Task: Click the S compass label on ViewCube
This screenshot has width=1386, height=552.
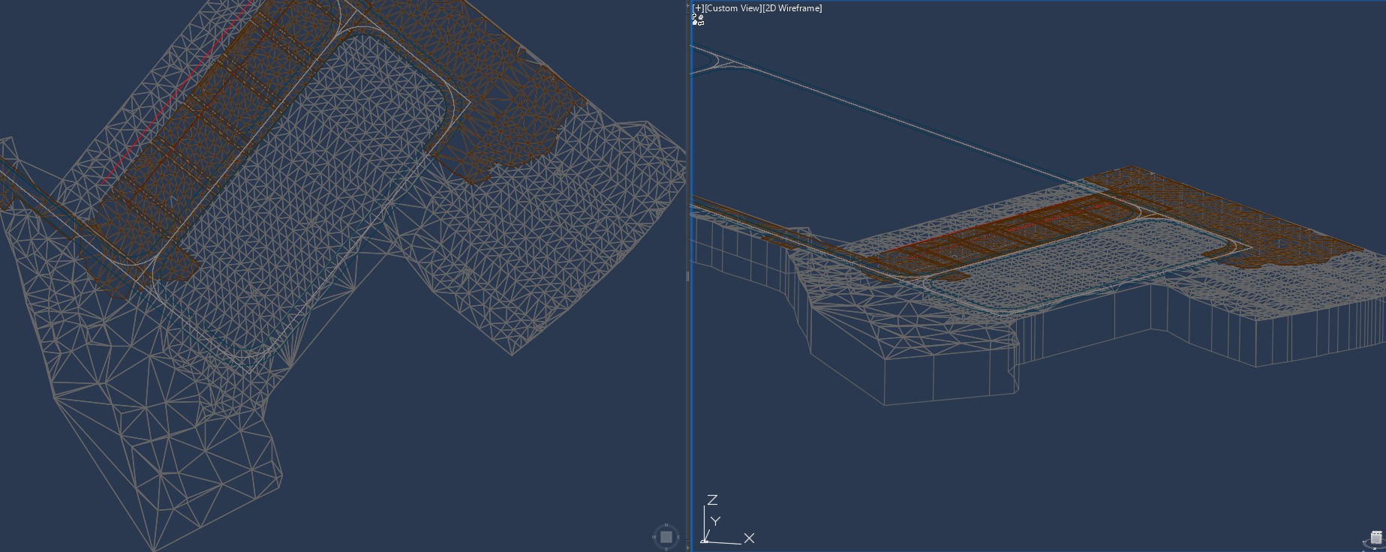Action: tap(666, 549)
